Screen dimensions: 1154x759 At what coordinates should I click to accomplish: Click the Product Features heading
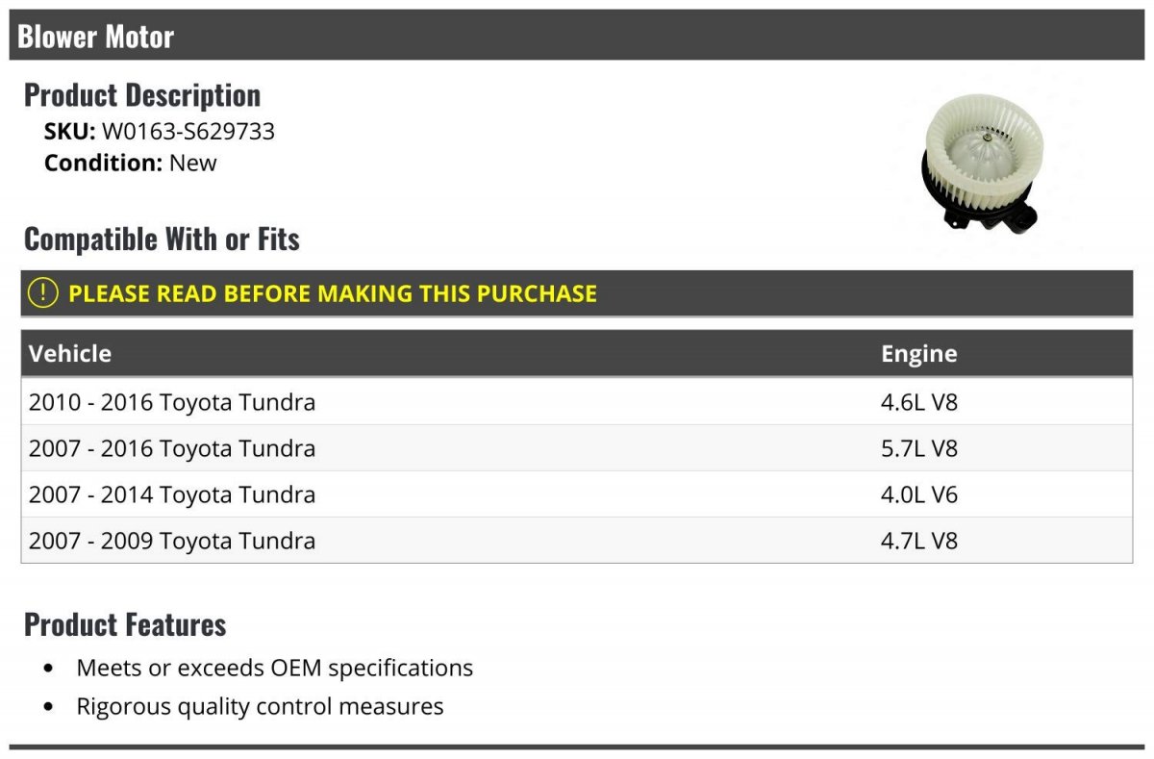[x=125, y=624]
